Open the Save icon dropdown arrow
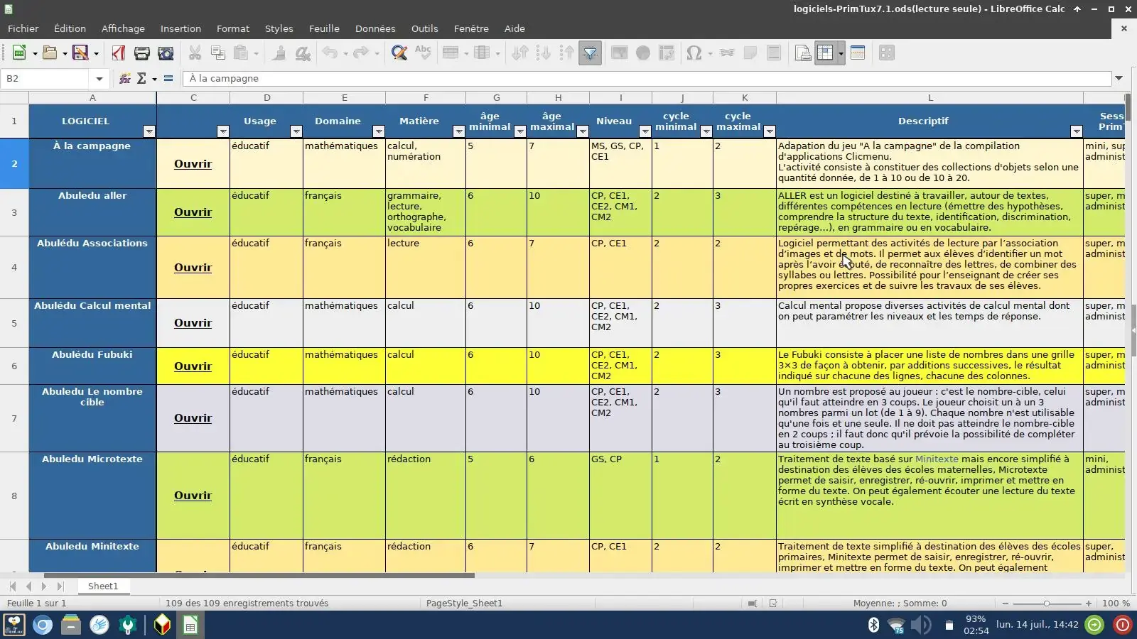The image size is (1137, 639). click(x=96, y=53)
